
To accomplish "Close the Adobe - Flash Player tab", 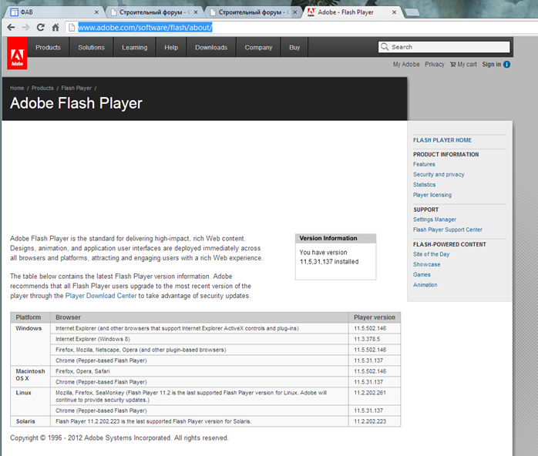I will (x=394, y=12).
